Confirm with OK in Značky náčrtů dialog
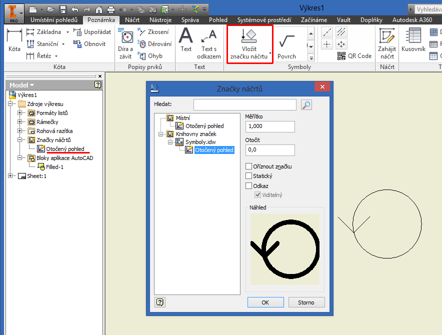 tap(265, 302)
